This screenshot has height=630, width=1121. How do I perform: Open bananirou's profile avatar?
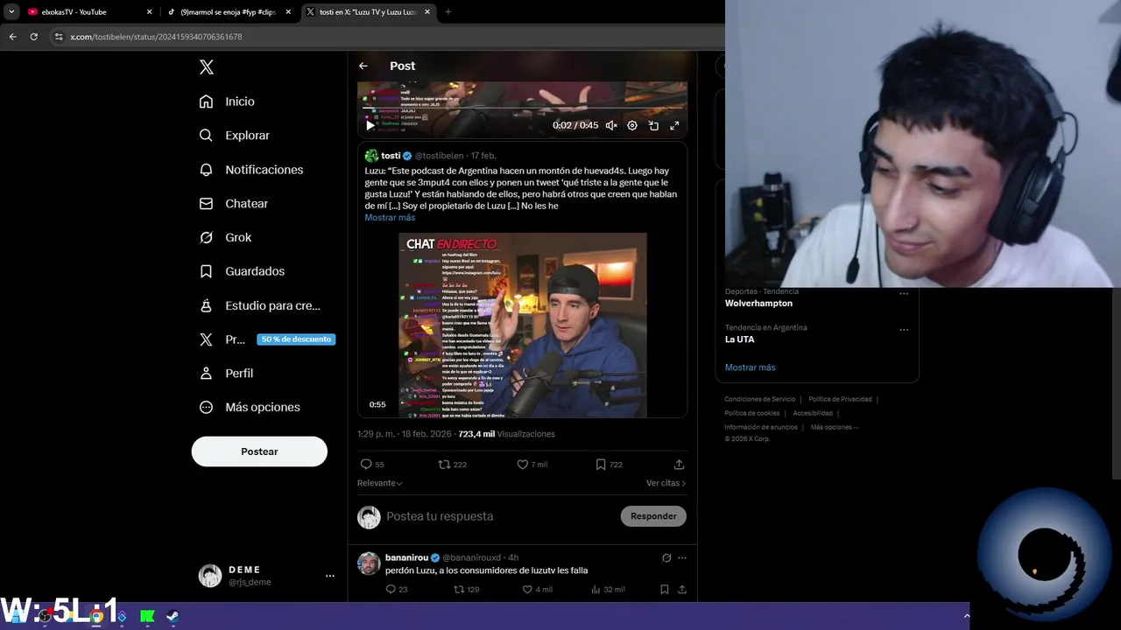point(369,563)
